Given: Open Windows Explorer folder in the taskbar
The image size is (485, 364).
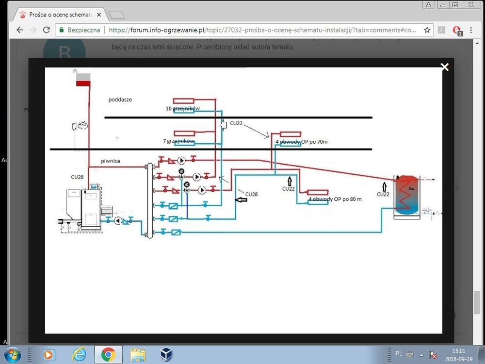Looking at the screenshot, I should coord(138,355).
